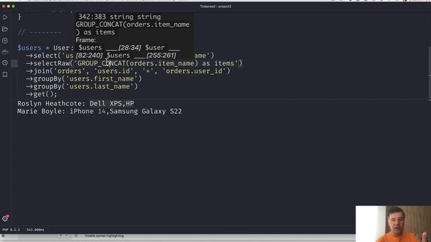Click the vertical scrollbar of the code editor
Screen dimensions: 431x242
click(430, 73)
